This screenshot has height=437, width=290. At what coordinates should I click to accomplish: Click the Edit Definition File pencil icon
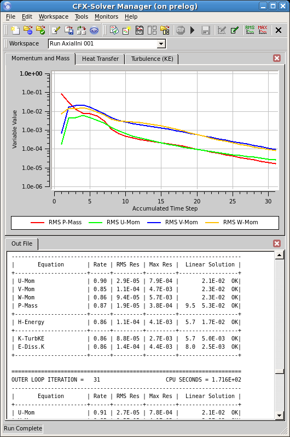pos(56,30)
